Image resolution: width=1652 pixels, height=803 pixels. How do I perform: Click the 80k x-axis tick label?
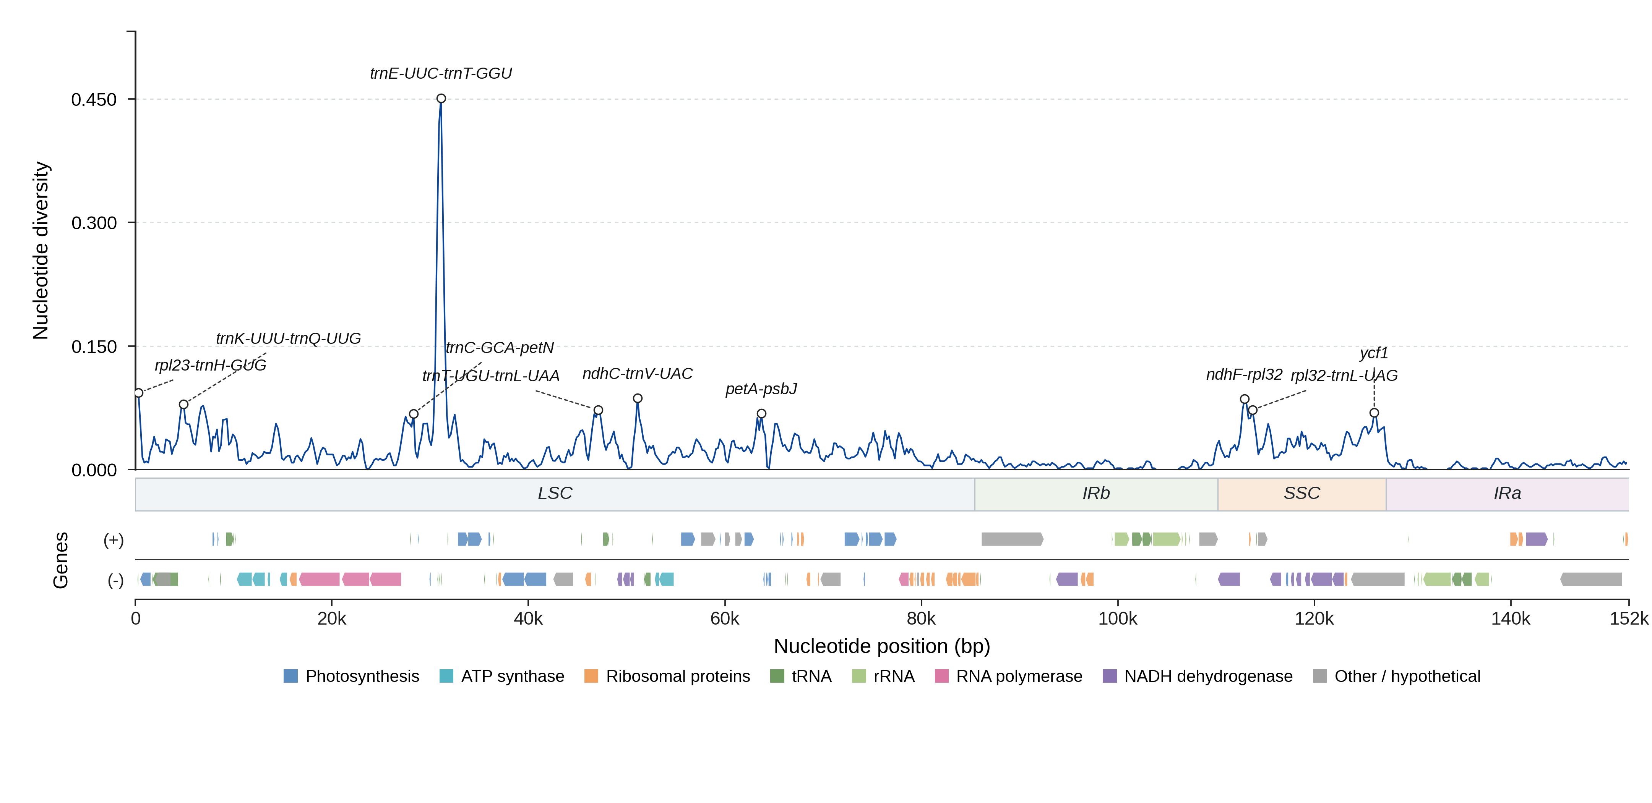(922, 619)
